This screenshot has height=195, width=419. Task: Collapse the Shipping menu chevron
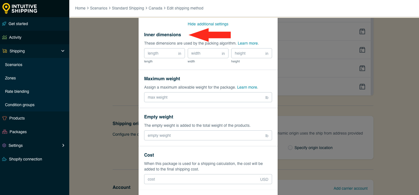63,51
